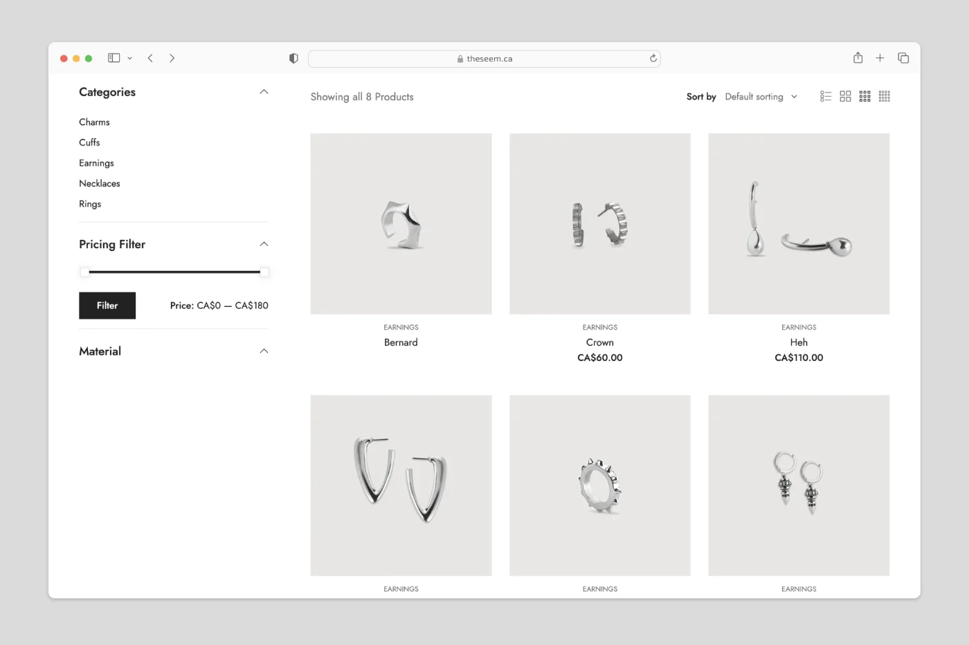Open a new tab with plus icon
Viewport: 969px width, 645px height.
tap(880, 58)
